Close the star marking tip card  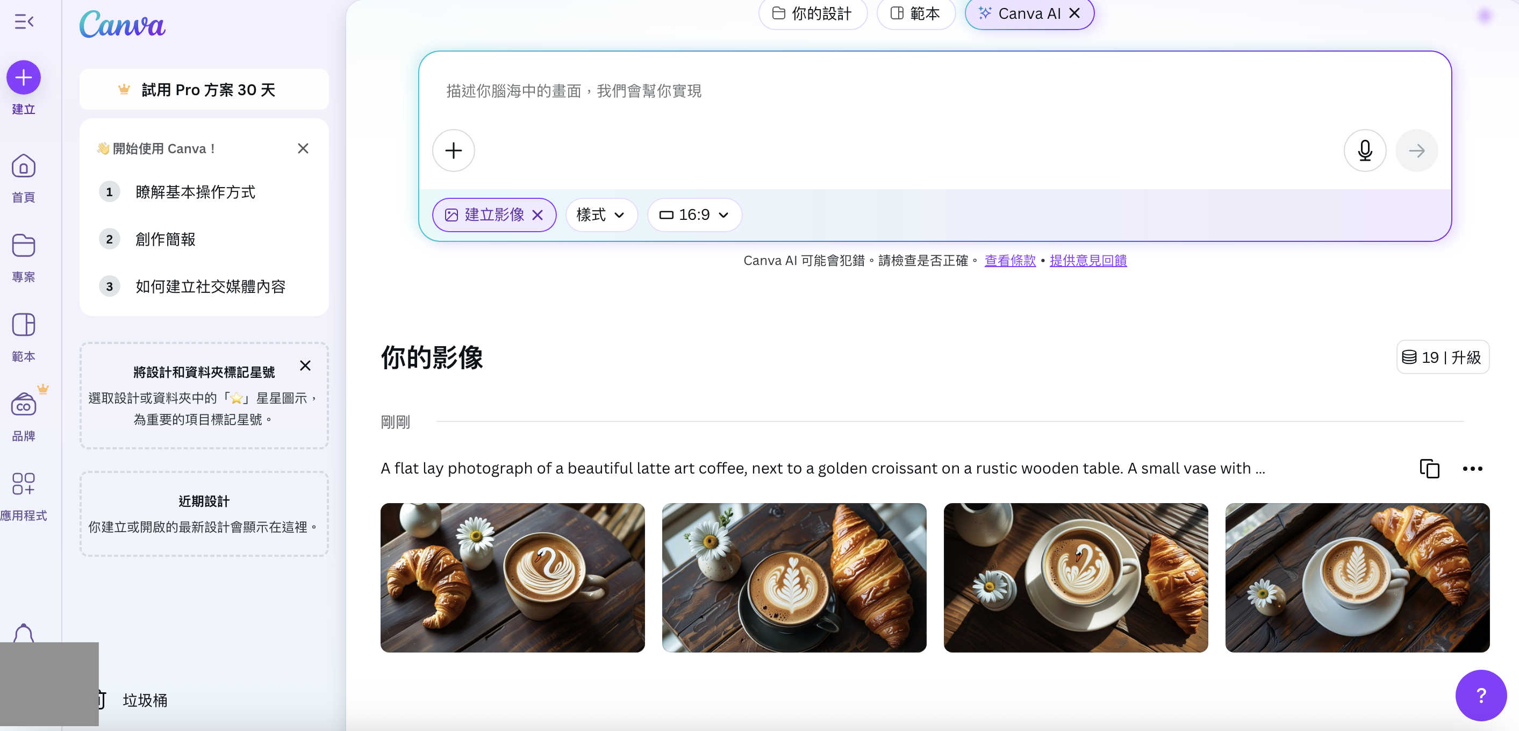pyautogui.click(x=305, y=365)
